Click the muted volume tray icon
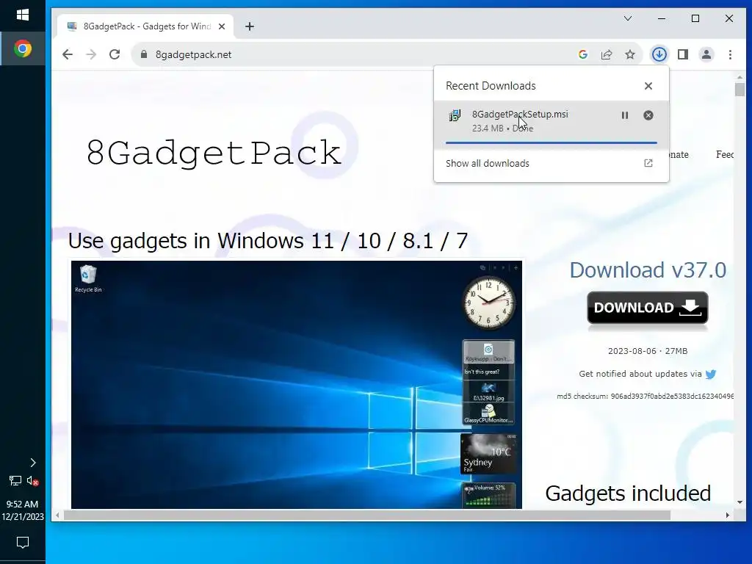 pos(32,480)
